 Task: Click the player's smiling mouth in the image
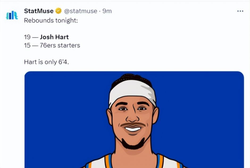(x=133, y=129)
